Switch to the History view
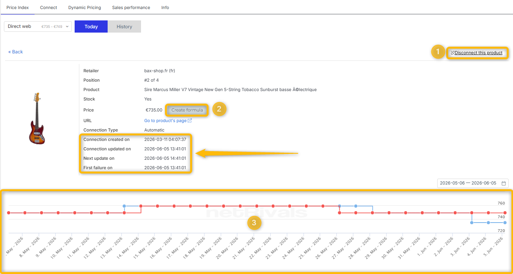Image resolution: width=513 pixels, height=274 pixels. click(124, 27)
